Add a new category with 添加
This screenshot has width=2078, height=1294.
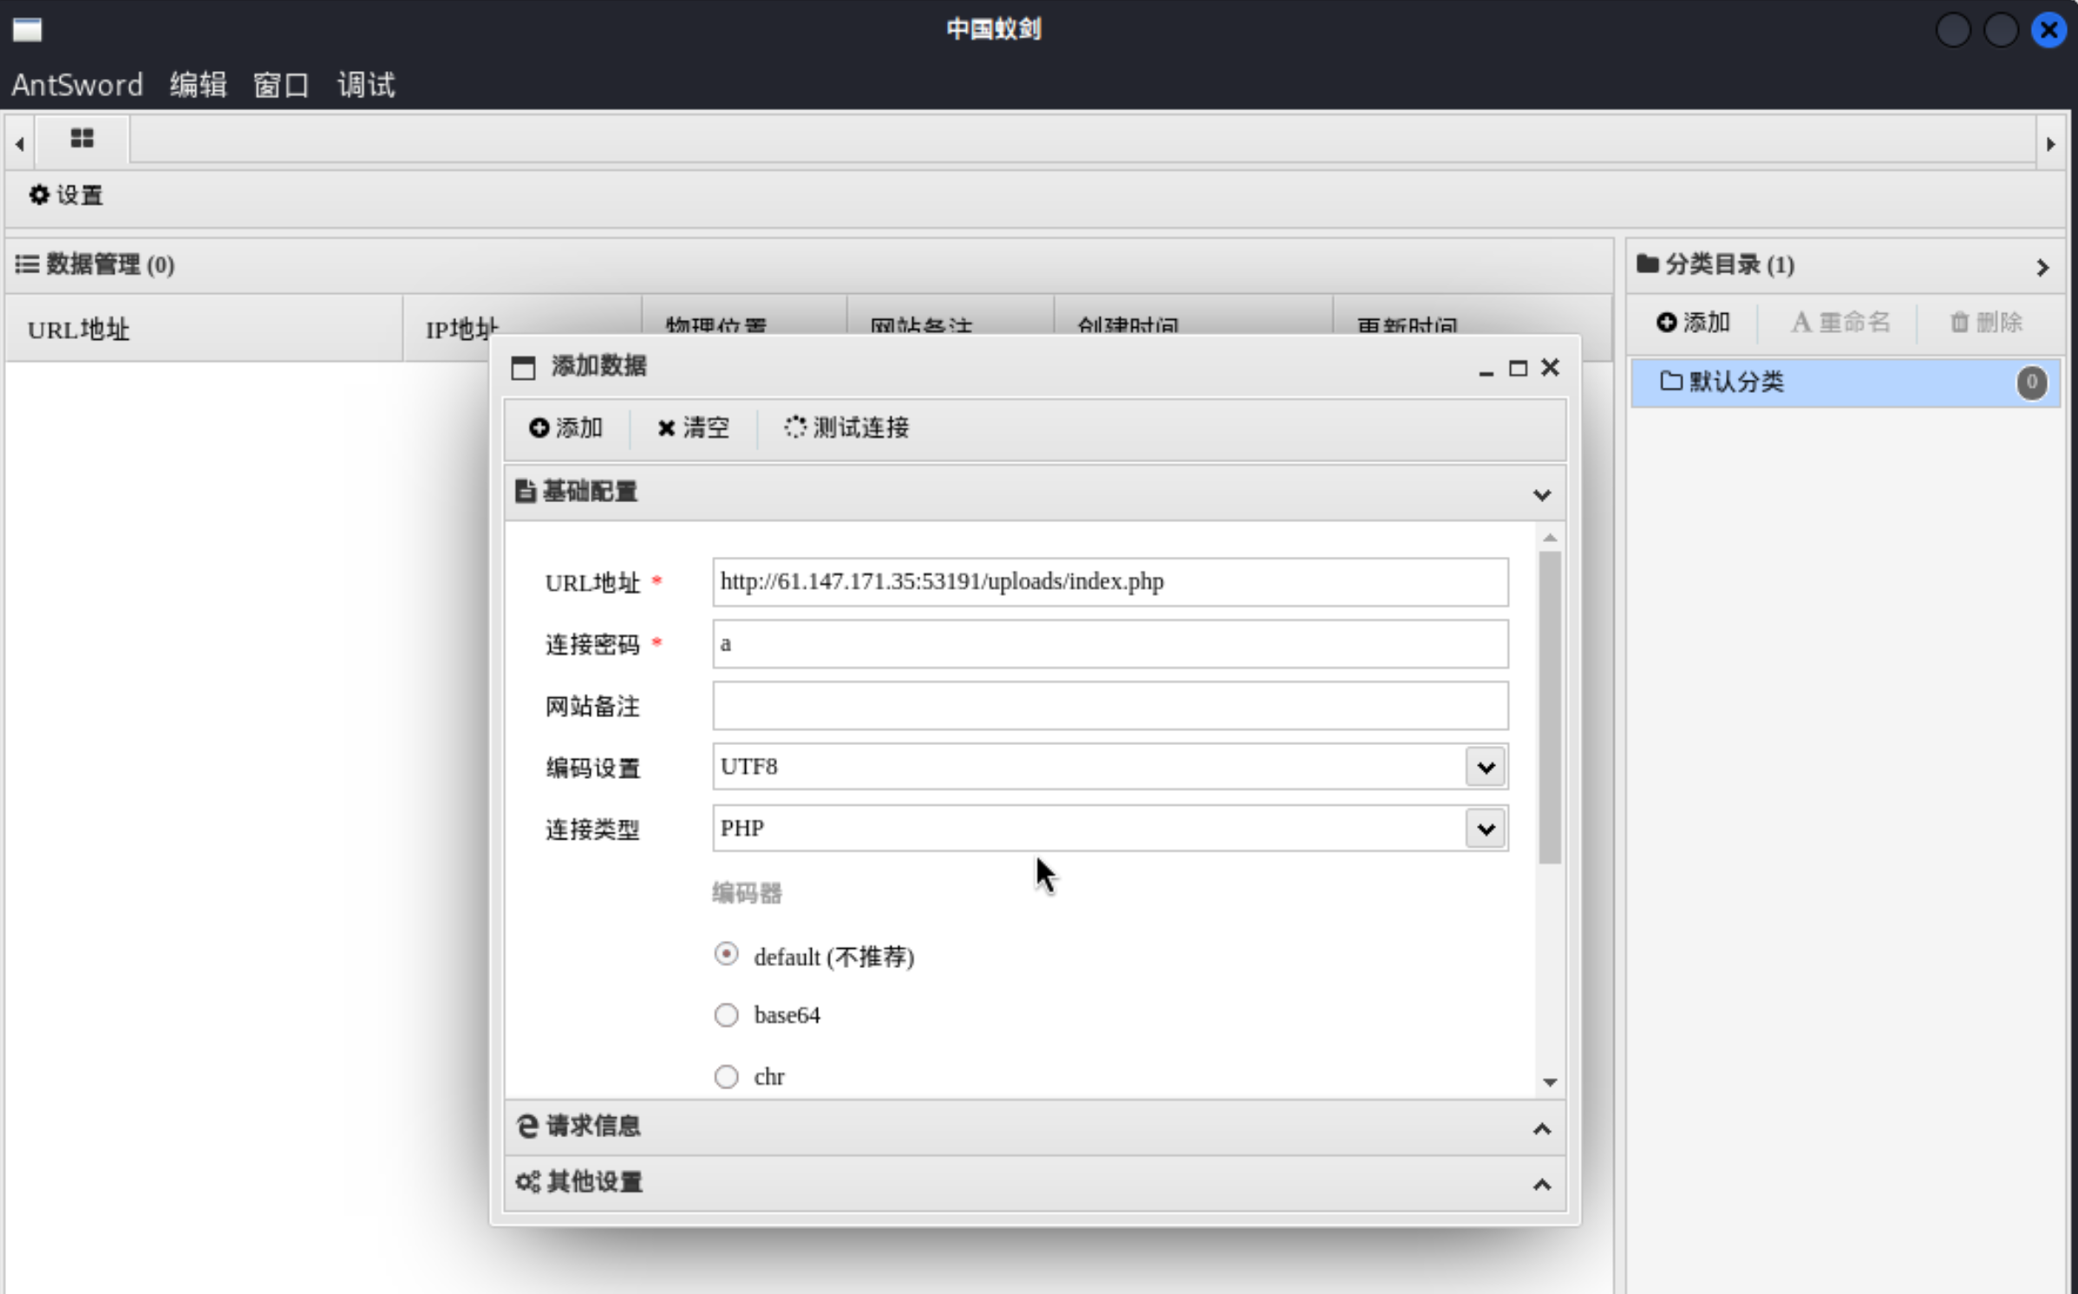tap(1693, 323)
